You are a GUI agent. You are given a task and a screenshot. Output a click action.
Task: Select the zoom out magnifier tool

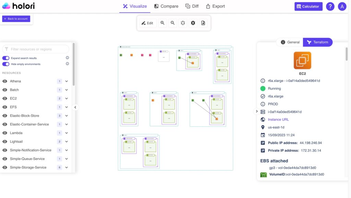(x=172, y=23)
